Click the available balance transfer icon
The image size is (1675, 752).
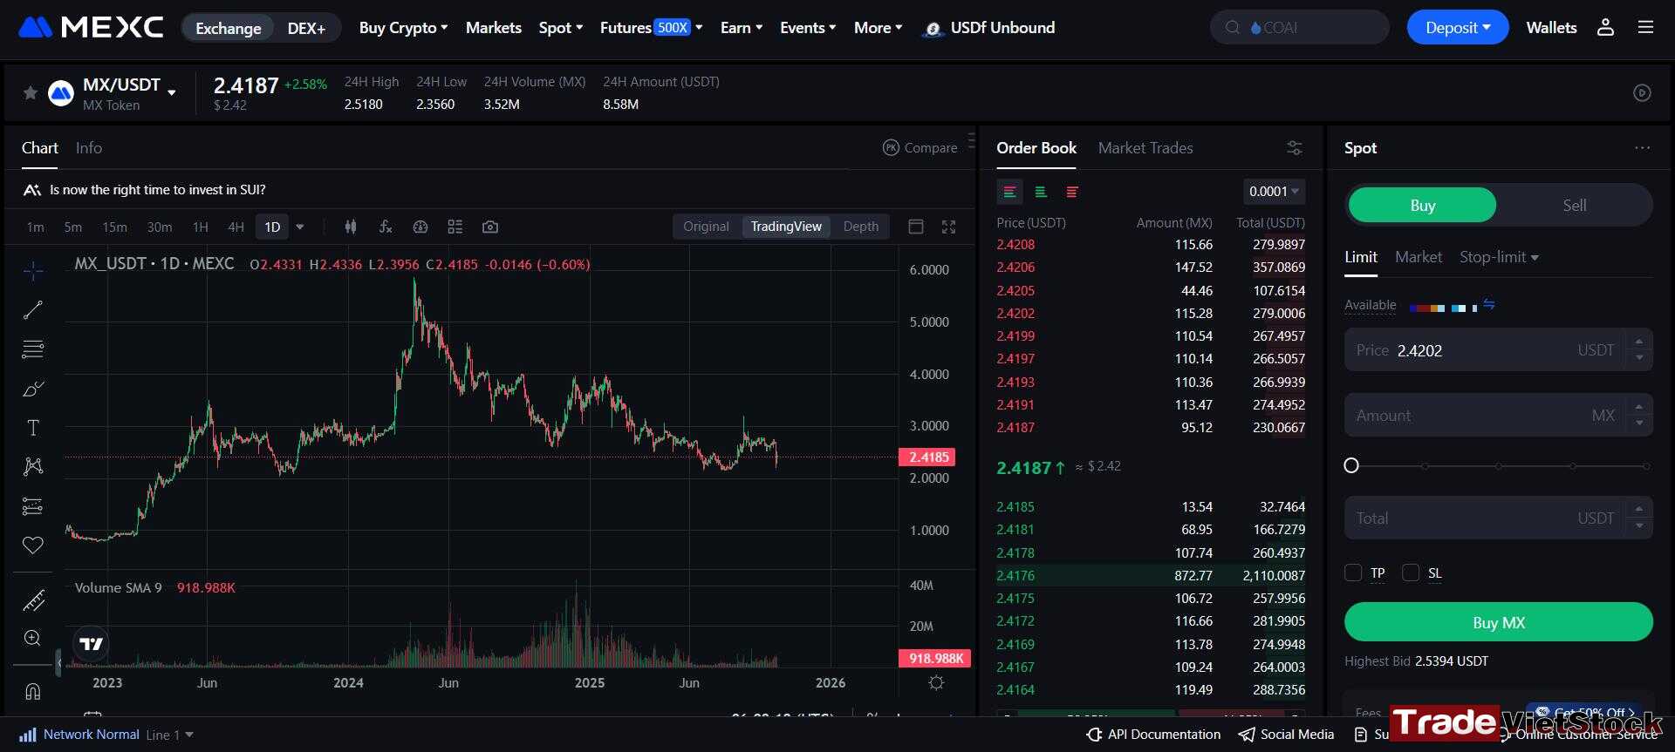pos(1489,304)
